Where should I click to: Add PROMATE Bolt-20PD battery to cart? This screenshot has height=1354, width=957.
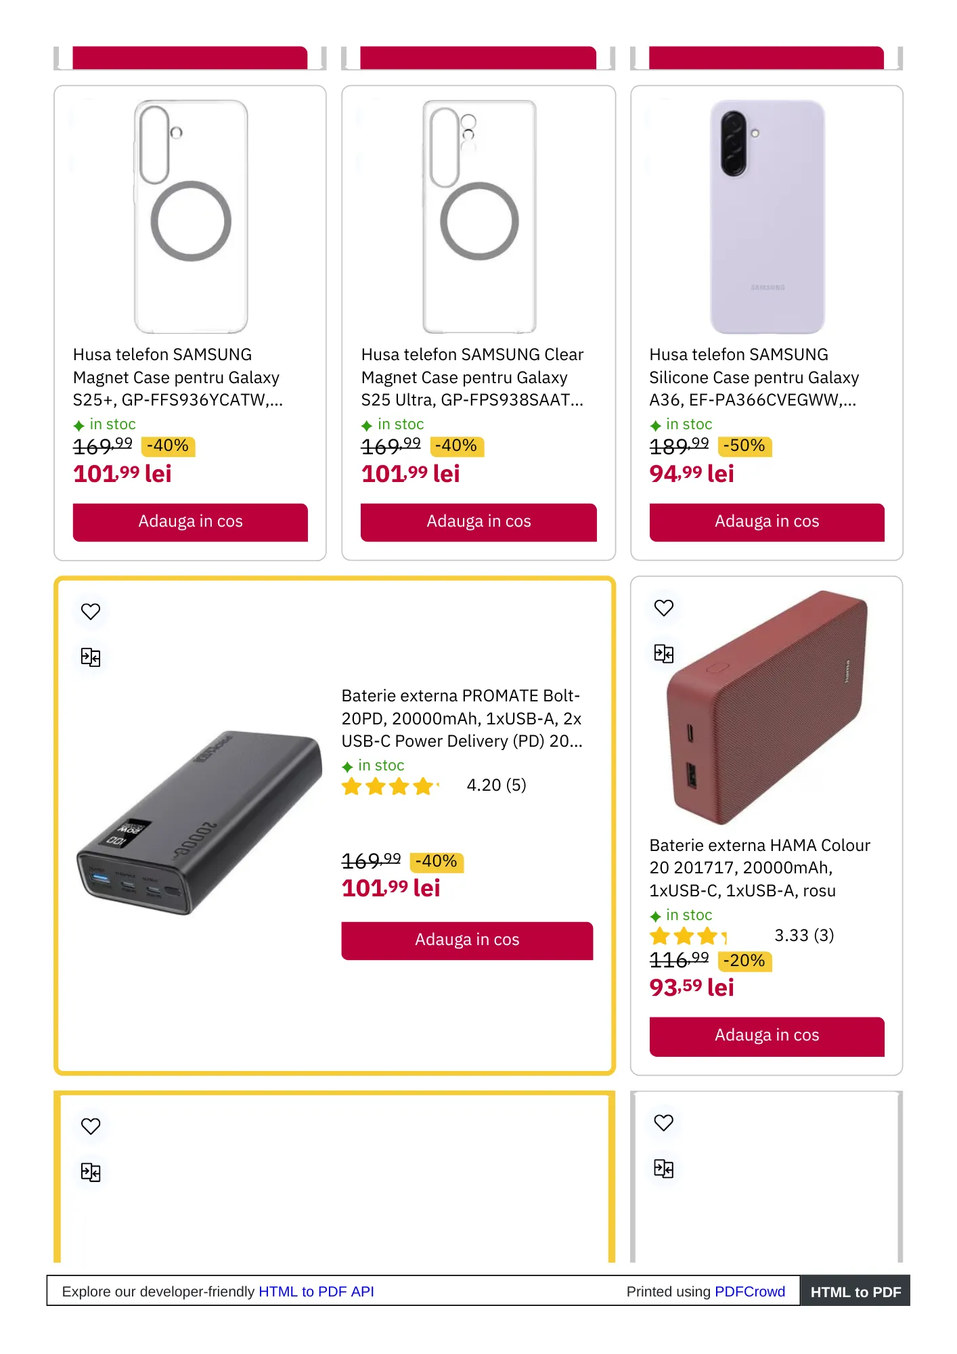click(467, 940)
